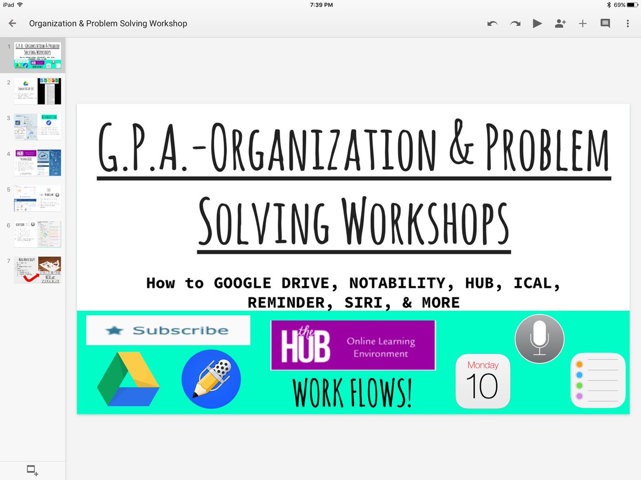Select the WORK FLOWS! text

click(x=353, y=393)
